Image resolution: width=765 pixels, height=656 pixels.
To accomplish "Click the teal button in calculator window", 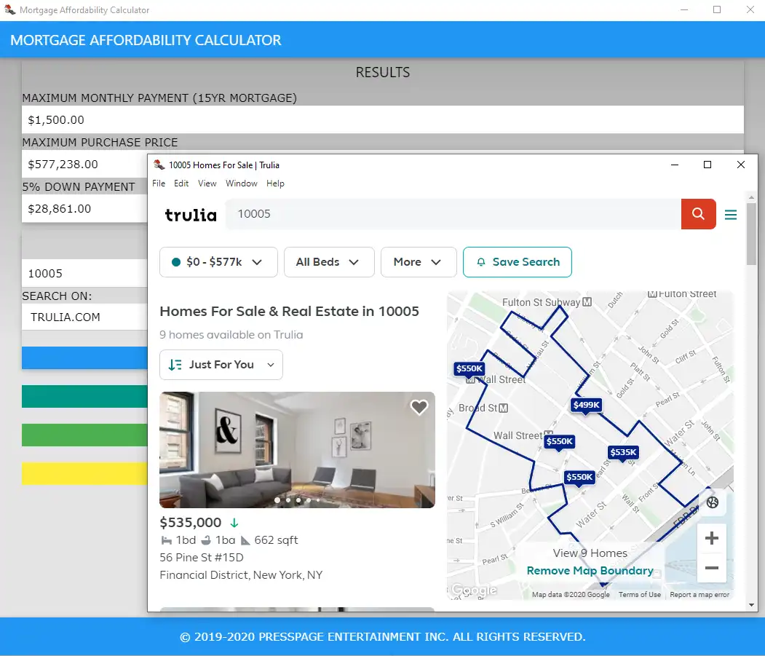I will (x=84, y=396).
